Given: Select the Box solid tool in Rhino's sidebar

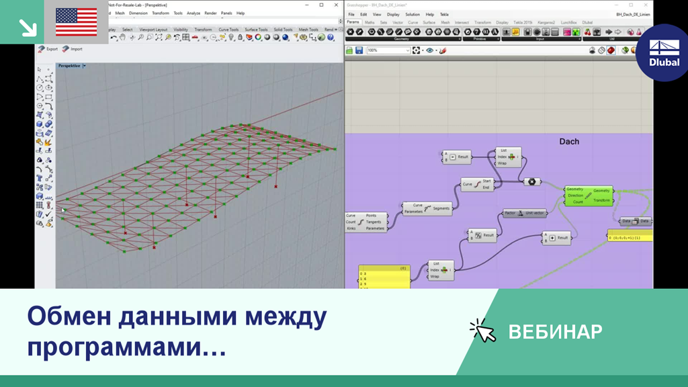Looking at the screenshot, I should coord(40,124).
